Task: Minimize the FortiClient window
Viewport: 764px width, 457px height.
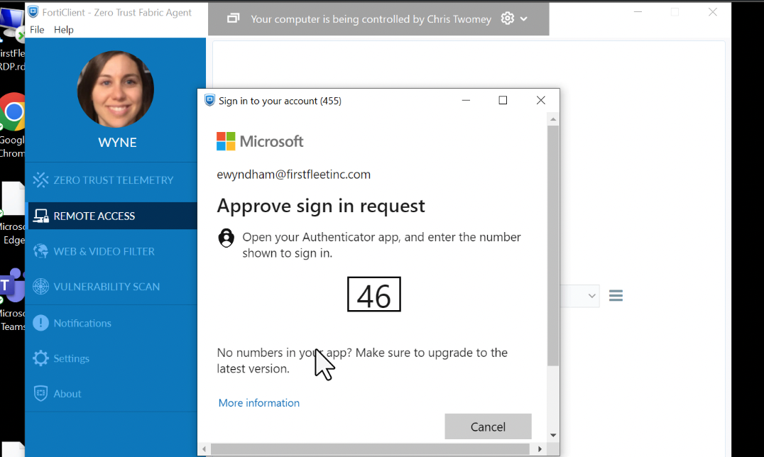Action: pyautogui.click(x=638, y=11)
